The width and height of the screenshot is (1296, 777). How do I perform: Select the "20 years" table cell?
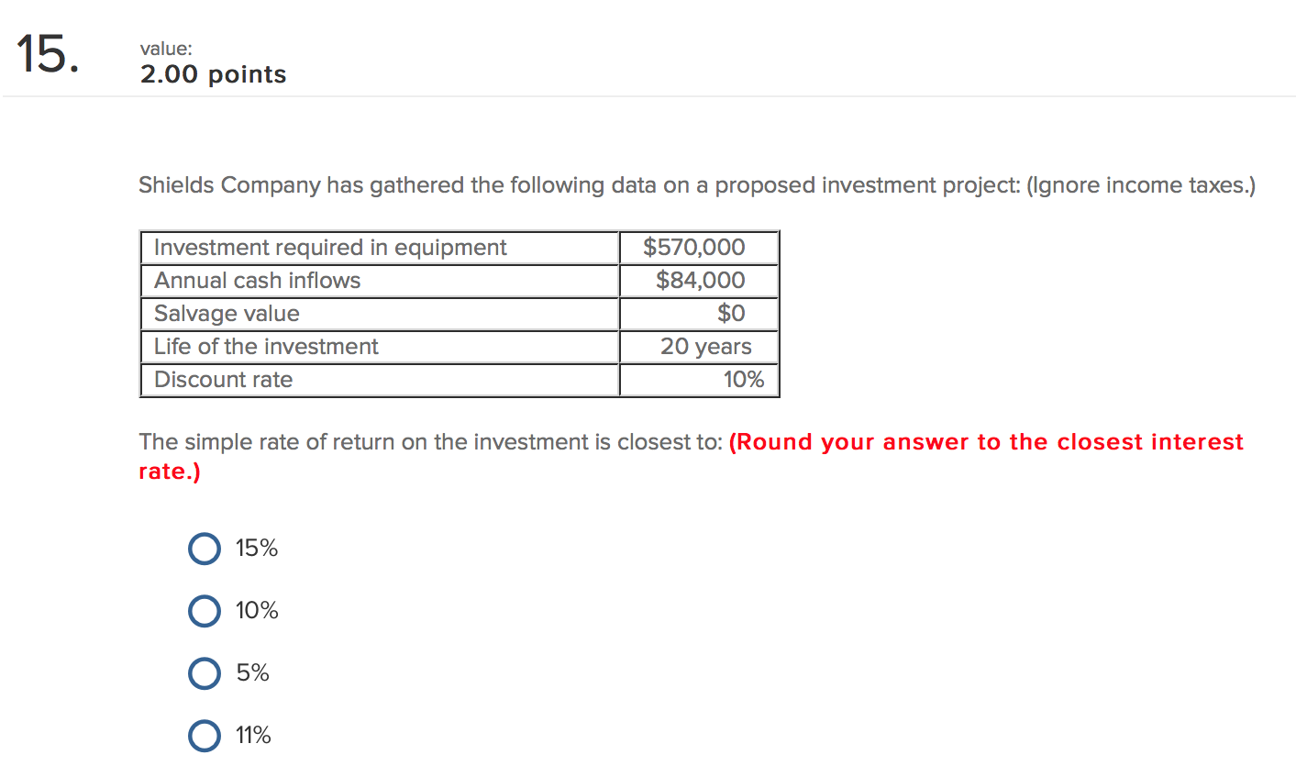point(705,347)
